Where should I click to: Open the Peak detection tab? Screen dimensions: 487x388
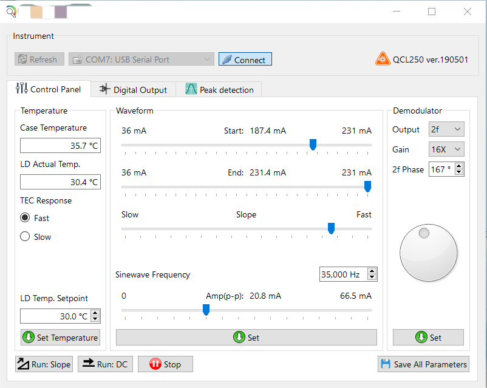(219, 90)
